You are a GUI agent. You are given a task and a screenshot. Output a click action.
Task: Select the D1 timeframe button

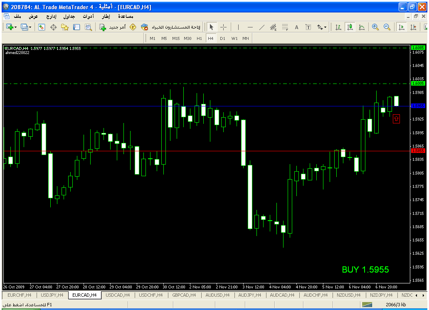(222, 38)
